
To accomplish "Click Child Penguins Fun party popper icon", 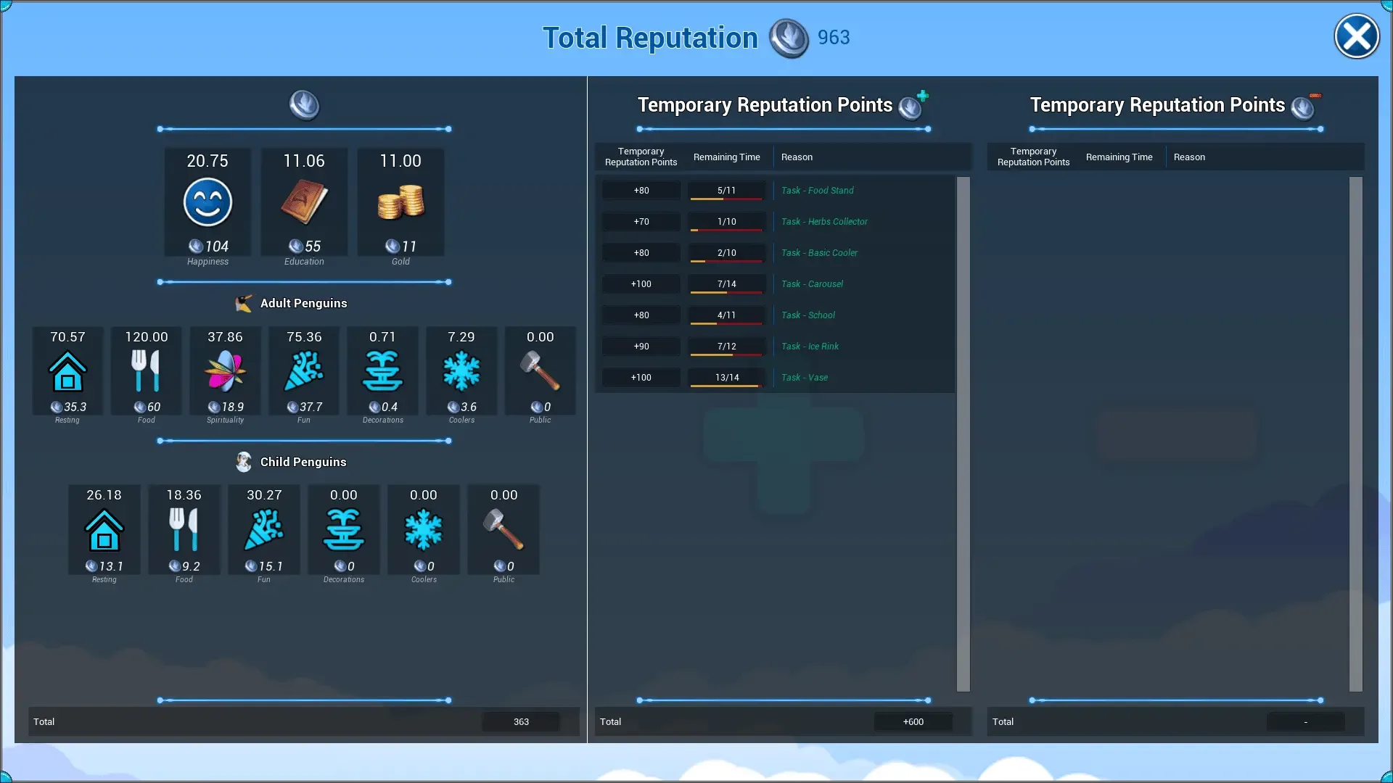I will 264,529.
